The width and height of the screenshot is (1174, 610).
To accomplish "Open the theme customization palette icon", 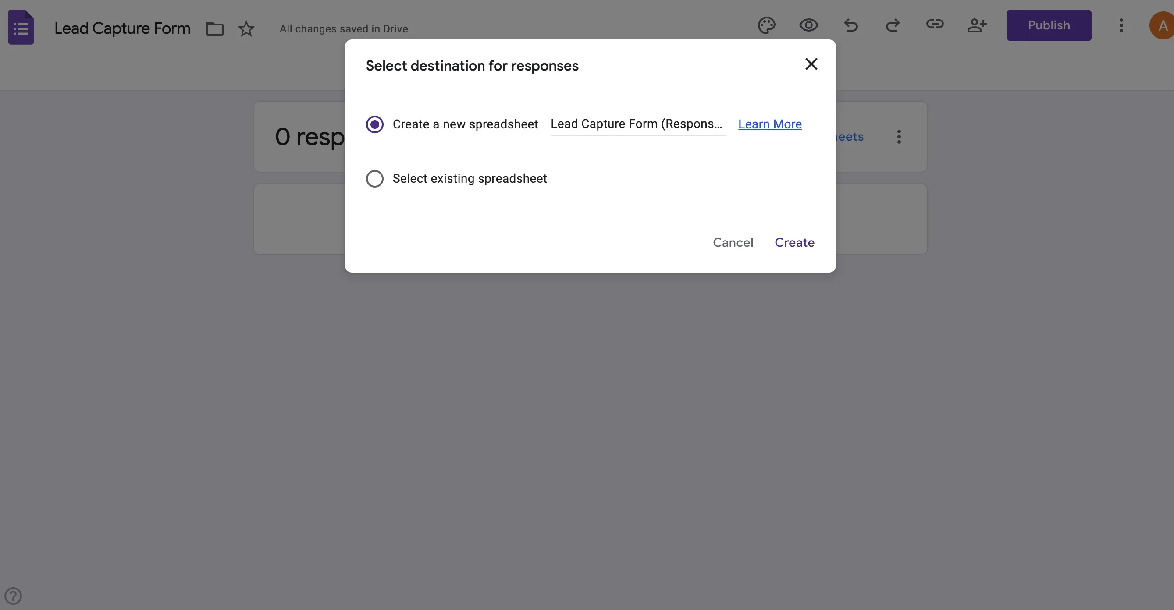I will pos(767,25).
